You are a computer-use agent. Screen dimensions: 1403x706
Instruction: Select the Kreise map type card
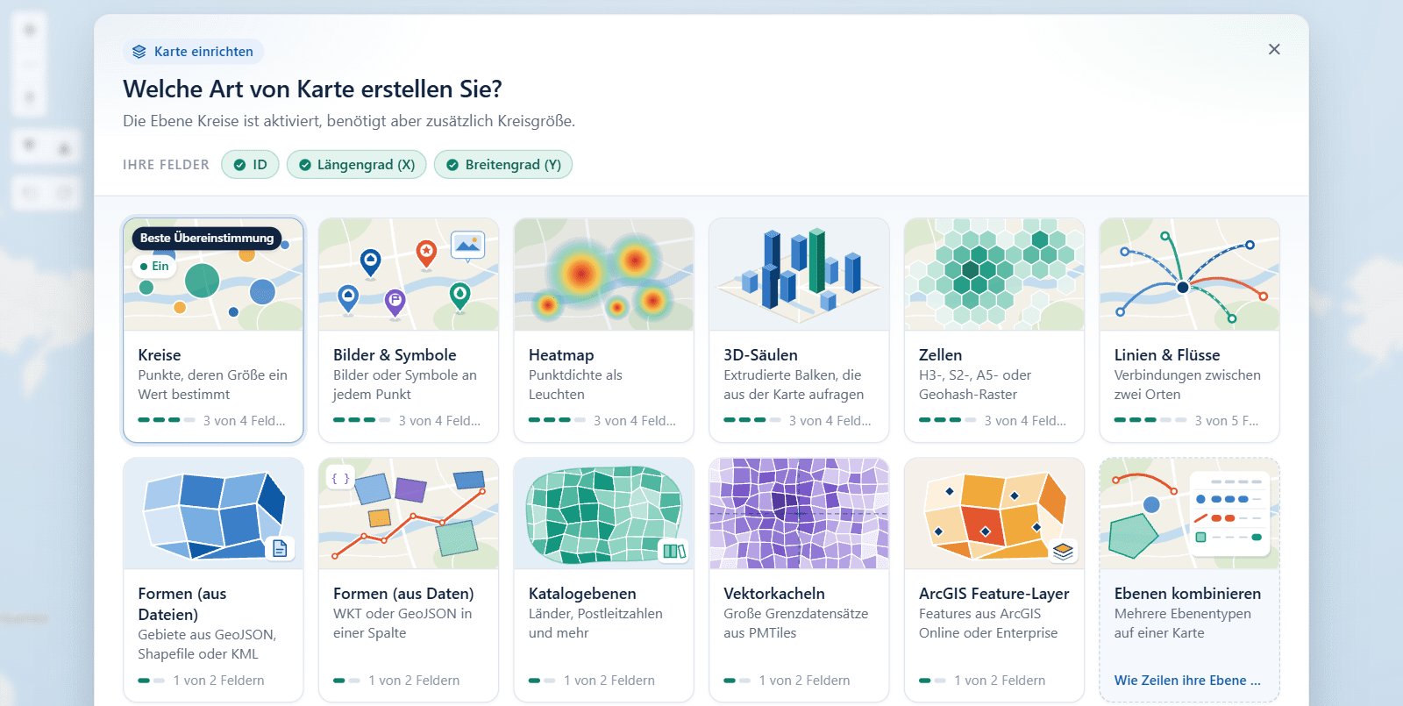tap(213, 330)
